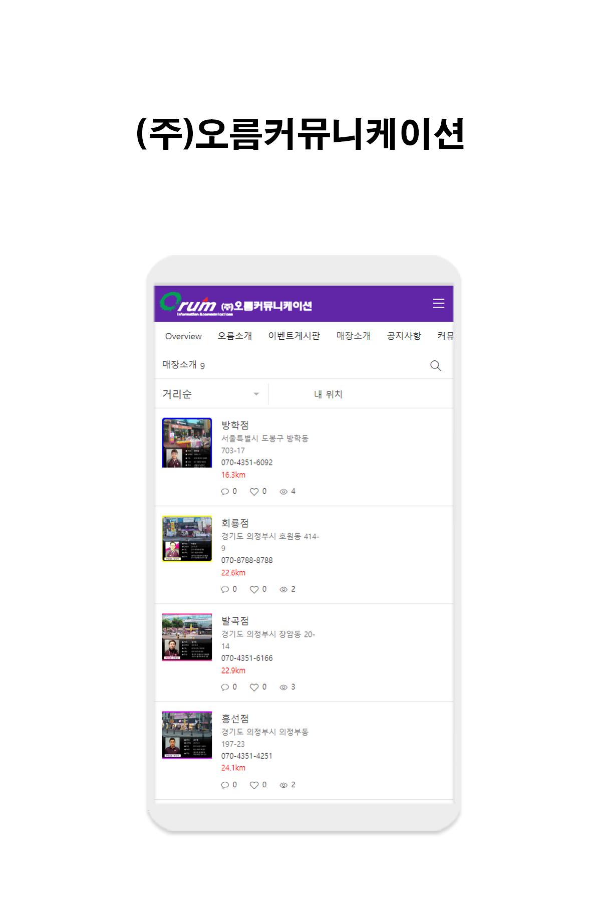Like 발곡점 with the heart icon
601x902 pixels.
click(254, 687)
